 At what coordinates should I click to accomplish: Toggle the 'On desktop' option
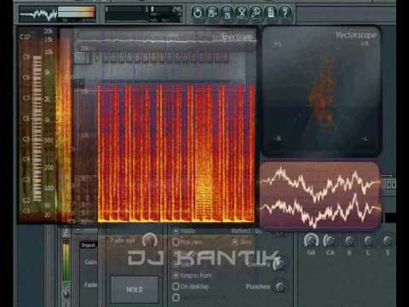[x=176, y=287]
